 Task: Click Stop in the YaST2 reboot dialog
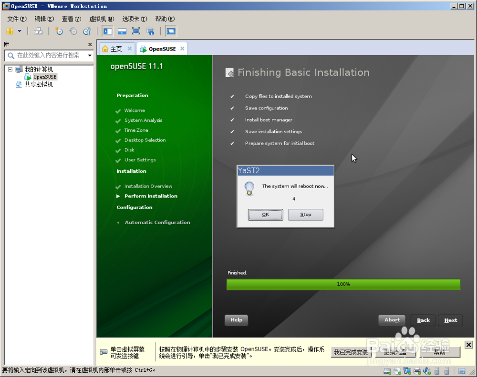point(305,215)
